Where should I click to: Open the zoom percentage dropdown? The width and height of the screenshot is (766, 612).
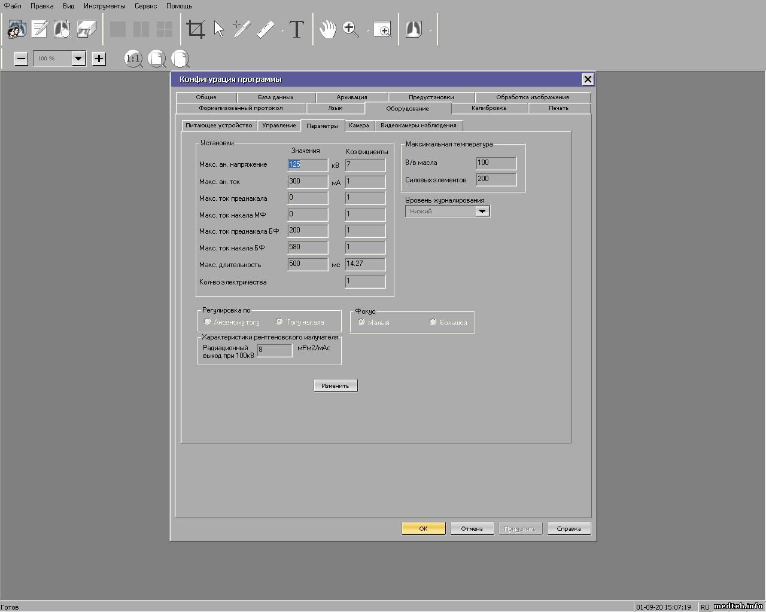tap(78, 59)
